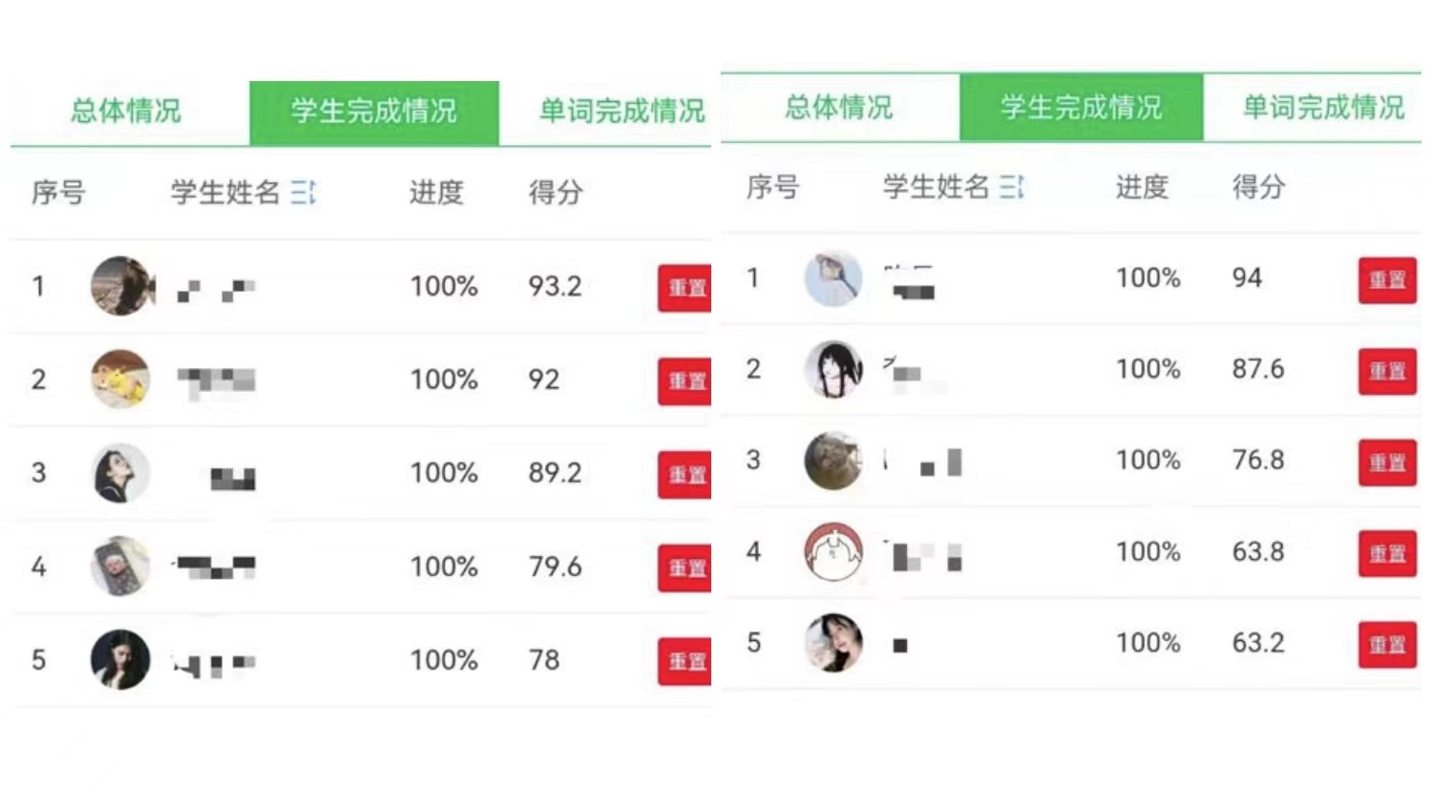Viewport: 1432px width, 804px height.
Task: Open the avatar of the student scoring 78
Action: 121,659
